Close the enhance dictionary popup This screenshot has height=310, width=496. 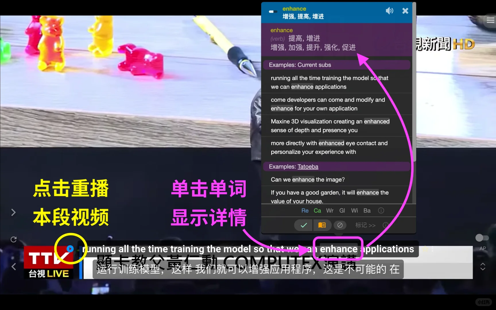click(x=405, y=11)
